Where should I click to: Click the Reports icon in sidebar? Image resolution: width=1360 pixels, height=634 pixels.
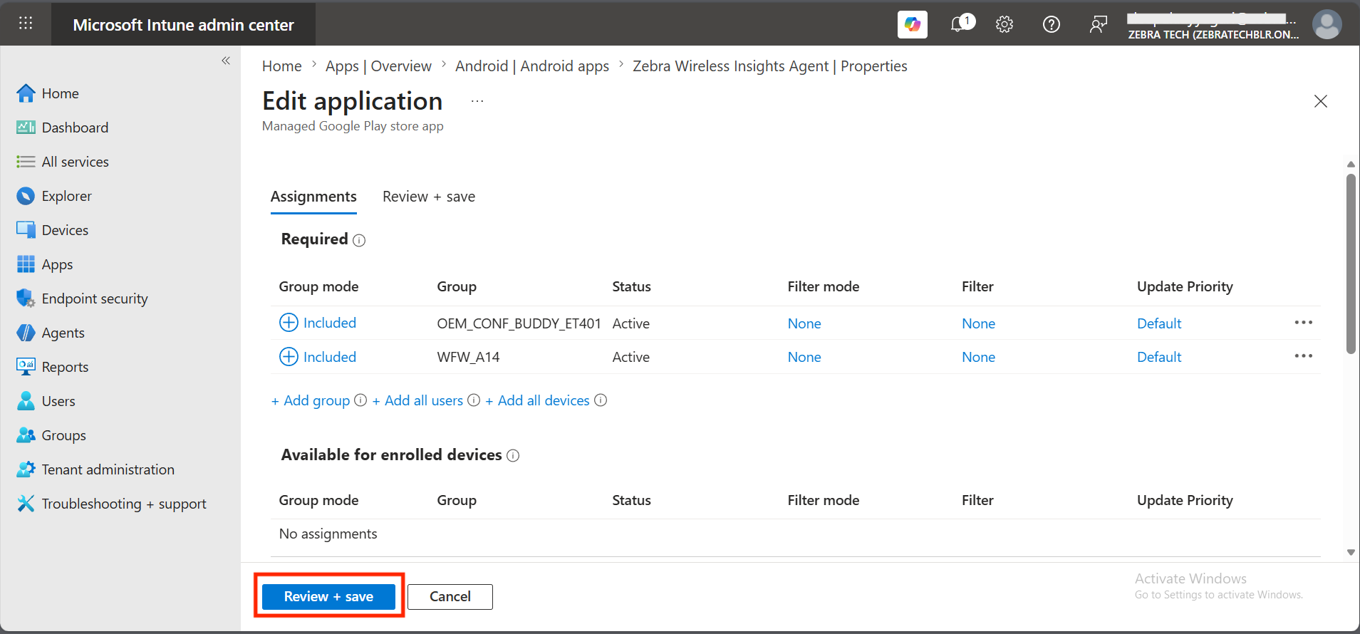click(26, 367)
